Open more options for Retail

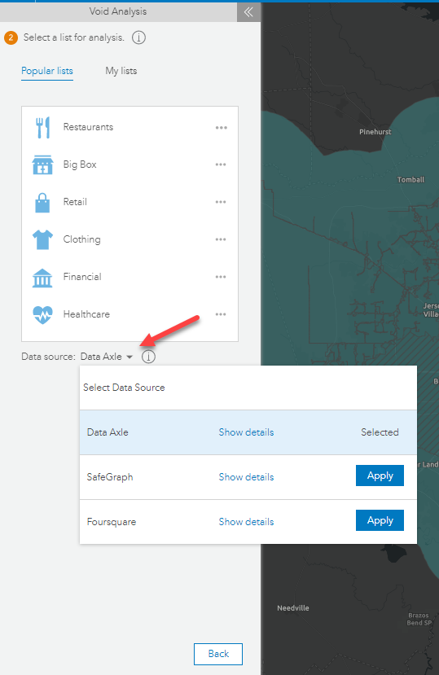click(x=221, y=202)
